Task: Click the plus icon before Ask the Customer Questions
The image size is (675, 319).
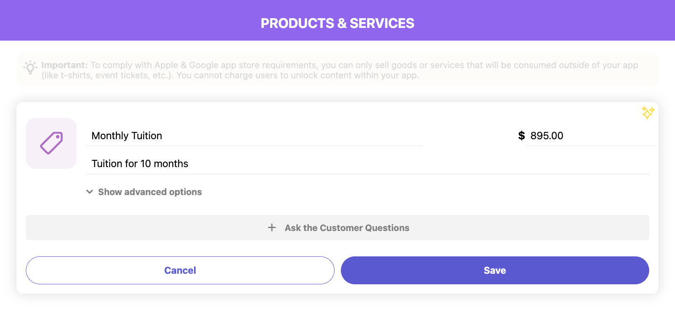Action: coord(272,228)
